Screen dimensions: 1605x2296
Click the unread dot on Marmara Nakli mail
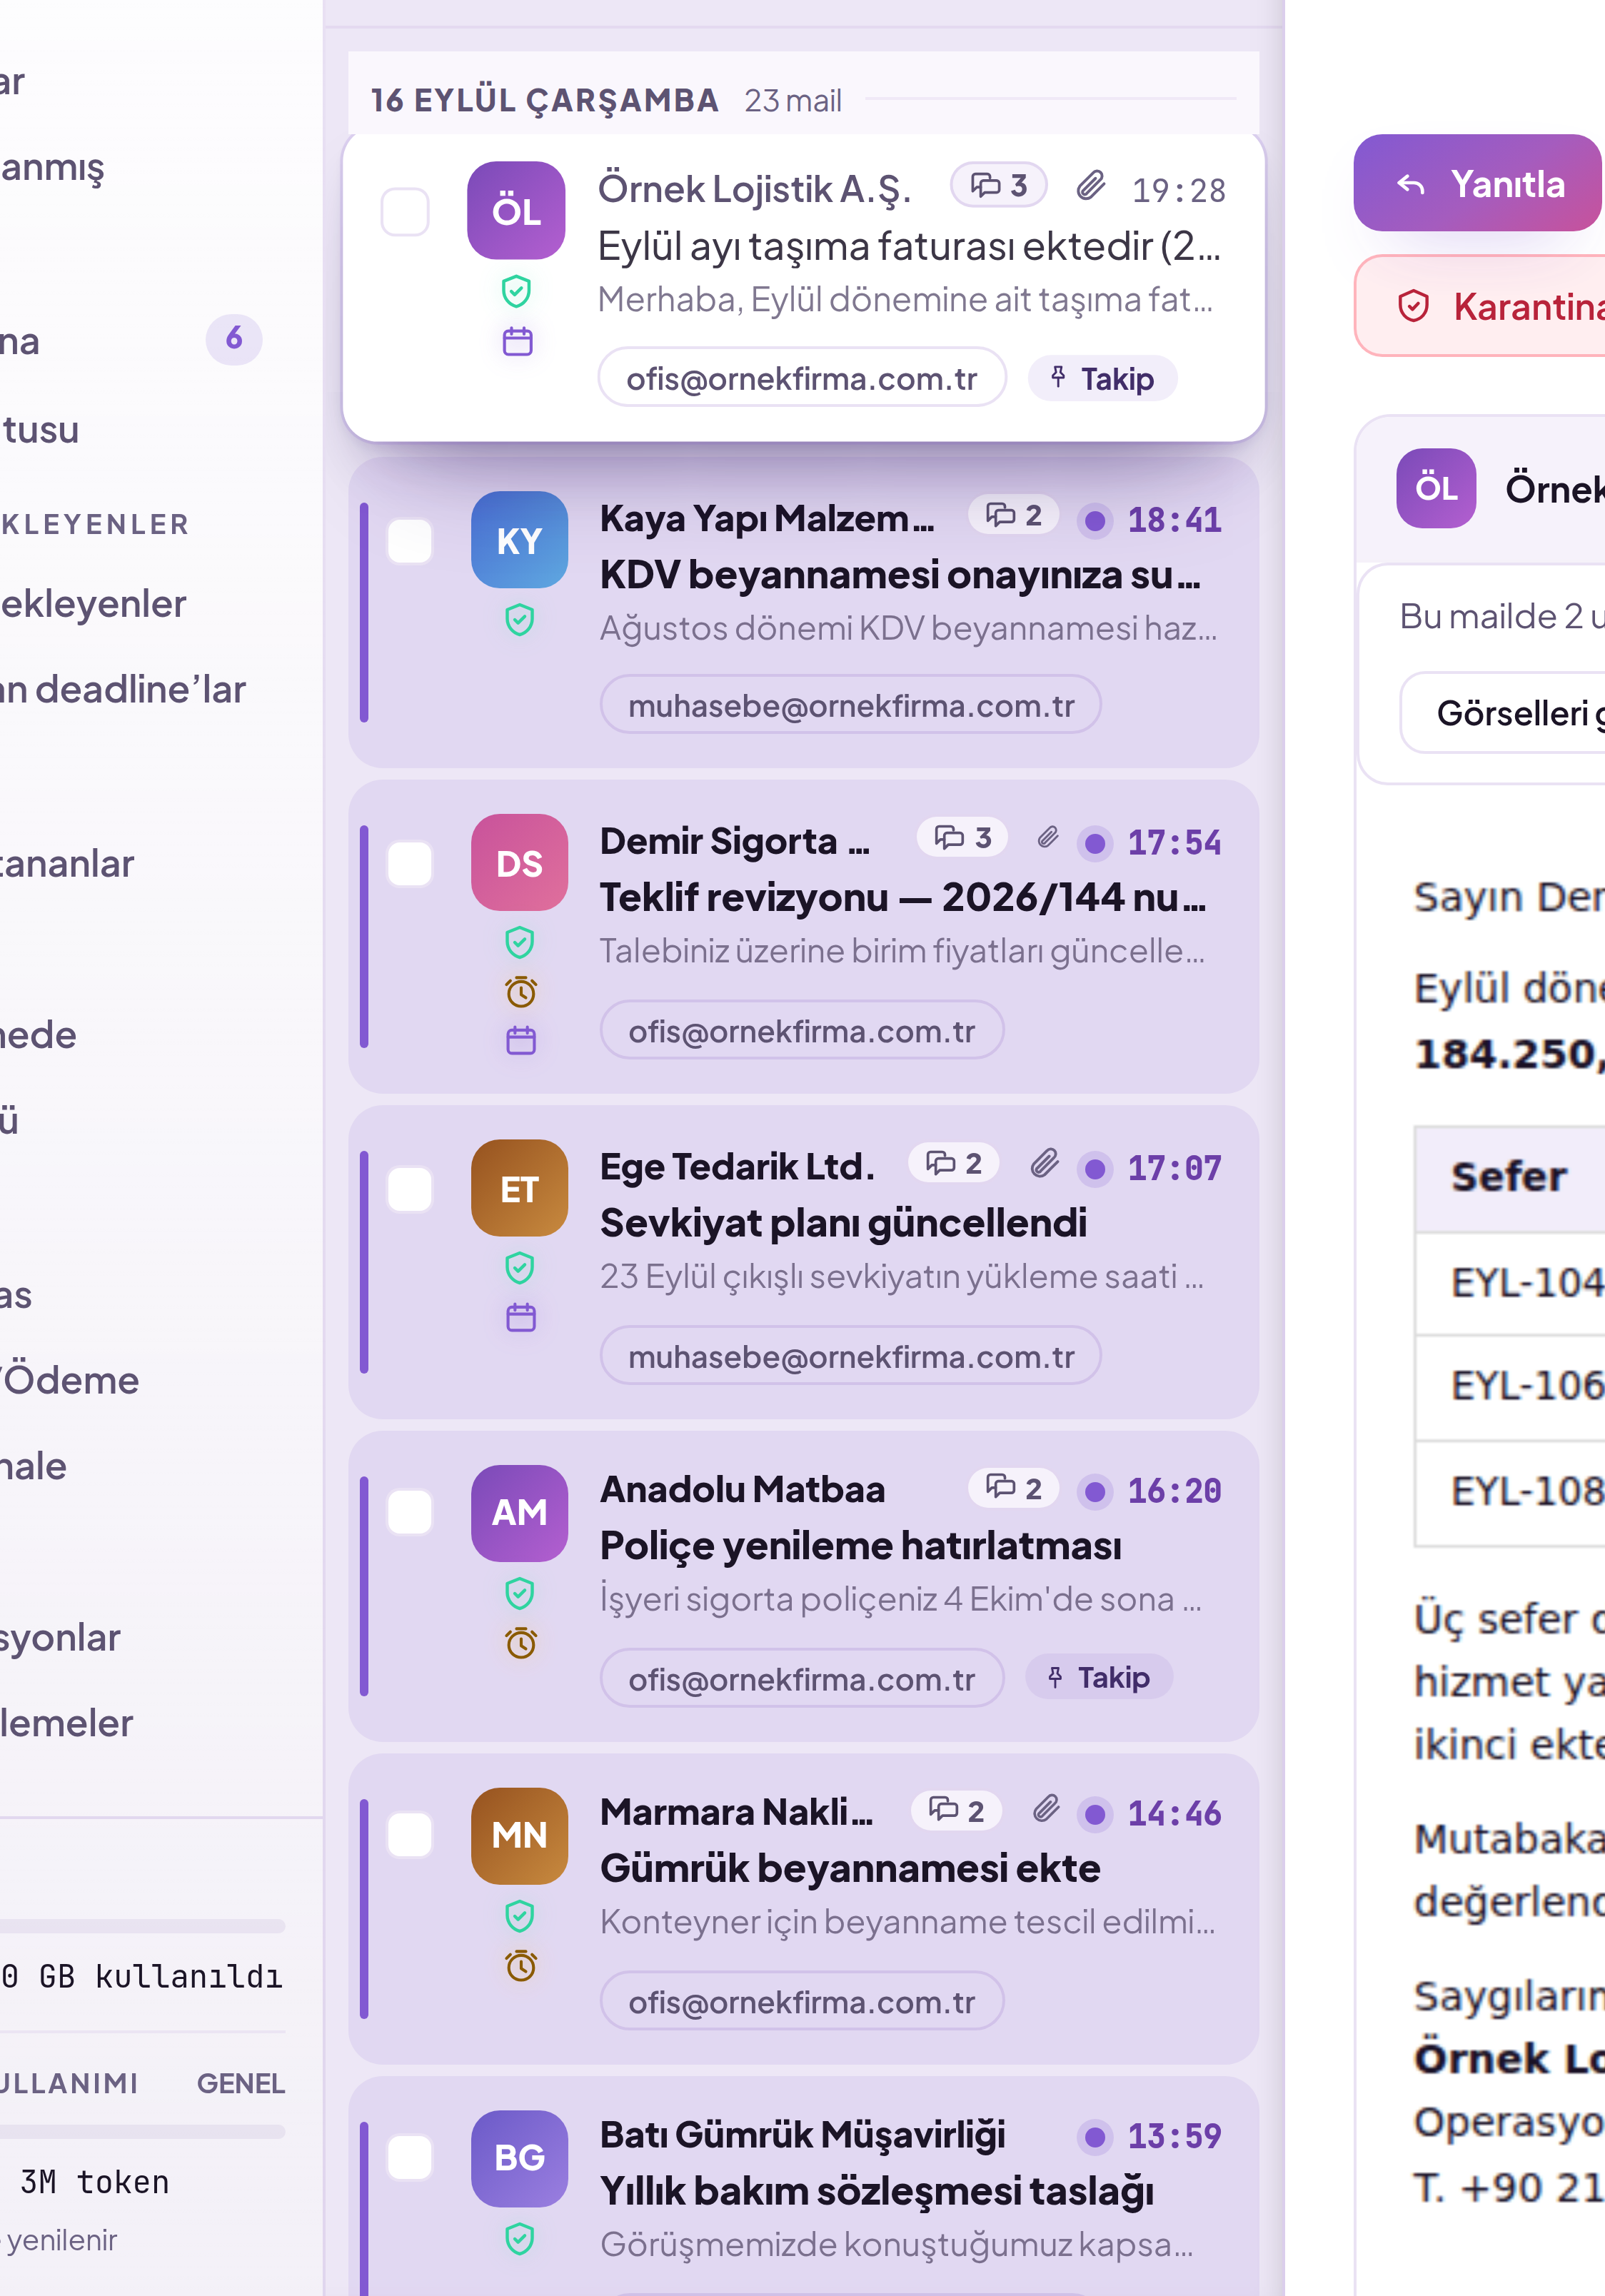(x=1095, y=1814)
